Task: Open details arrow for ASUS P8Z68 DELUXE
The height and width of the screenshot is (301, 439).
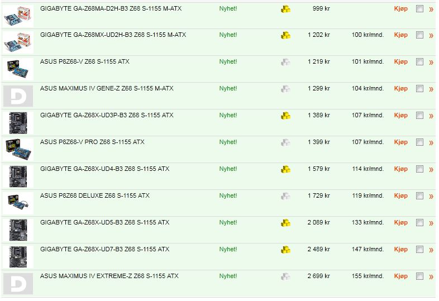Action: pos(431,197)
